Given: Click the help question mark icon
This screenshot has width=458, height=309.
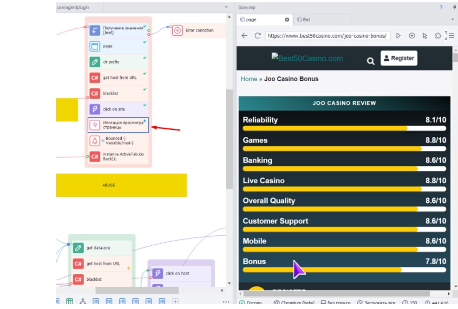Looking at the screenshot, I should [441, 7].
